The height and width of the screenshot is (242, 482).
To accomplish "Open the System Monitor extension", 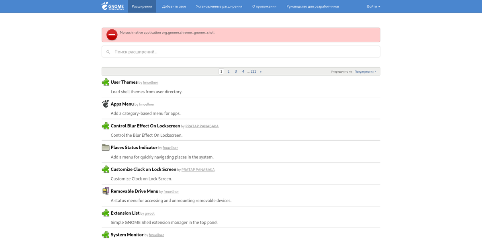I will point(127,234).
